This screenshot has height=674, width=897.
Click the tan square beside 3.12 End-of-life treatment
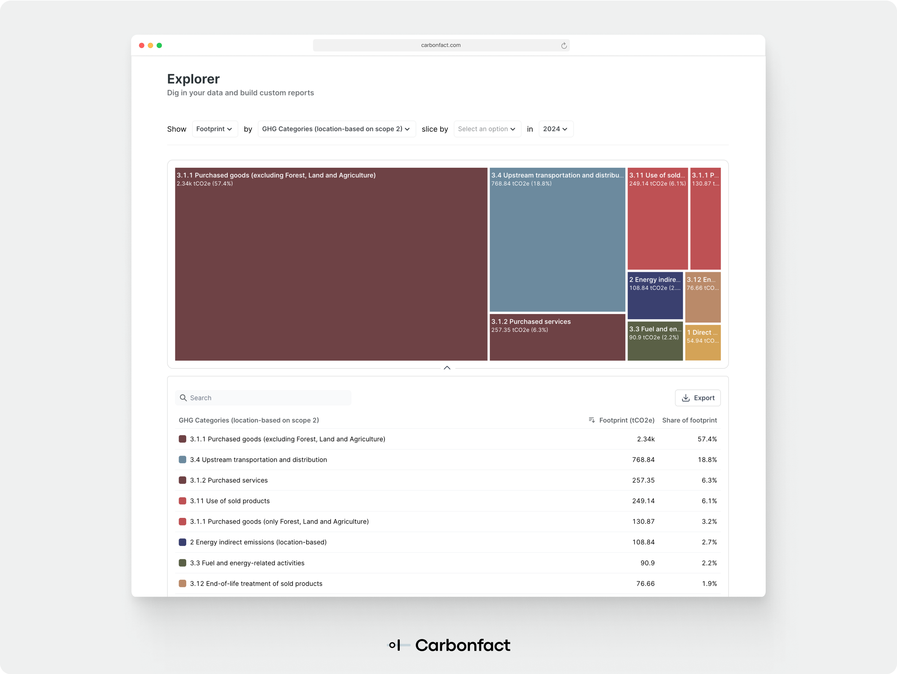pos(182,583)
